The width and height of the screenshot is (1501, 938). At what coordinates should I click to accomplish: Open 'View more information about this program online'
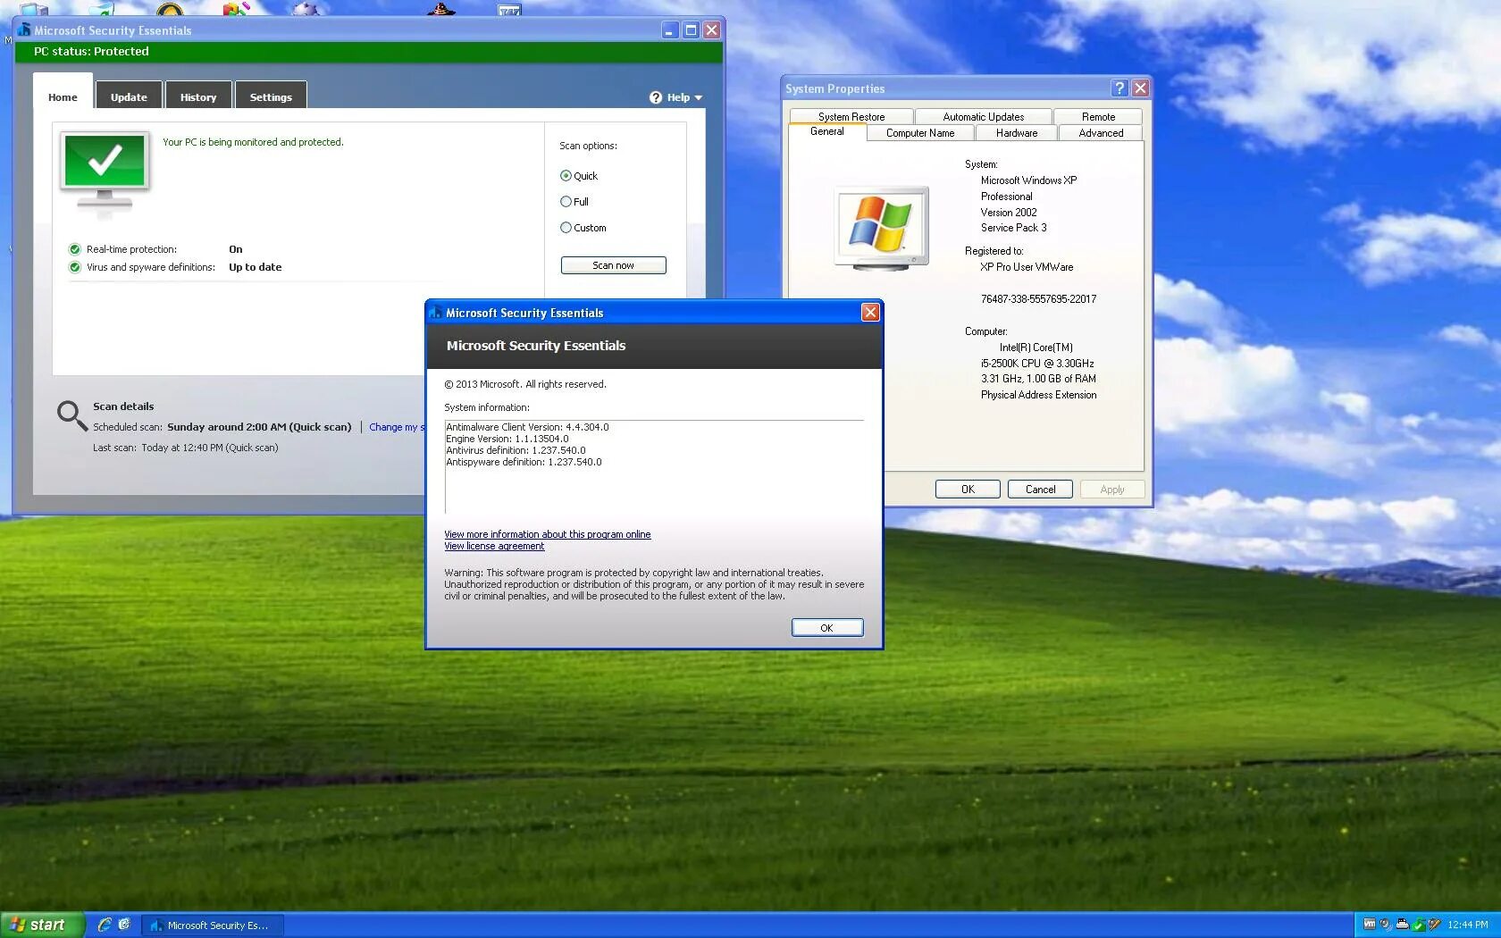(548, 534)
